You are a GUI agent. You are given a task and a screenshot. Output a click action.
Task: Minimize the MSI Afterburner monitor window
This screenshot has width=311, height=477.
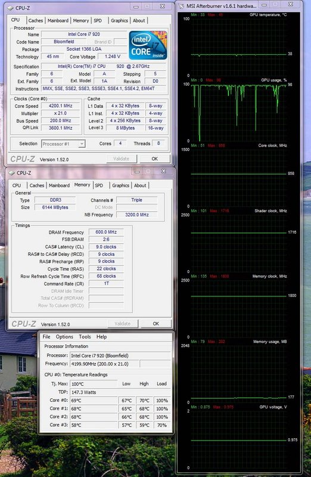point(265,5)
